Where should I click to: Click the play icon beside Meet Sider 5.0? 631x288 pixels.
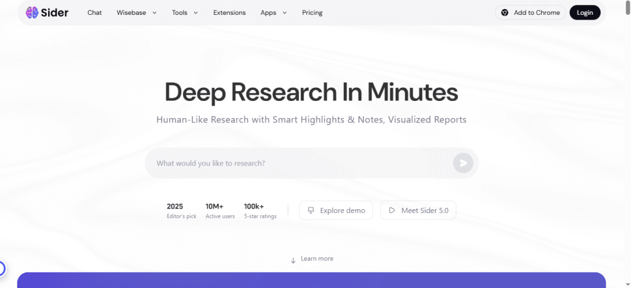tap(391, 210)
